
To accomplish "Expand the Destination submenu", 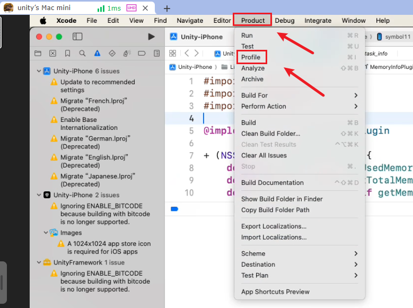I will pos(300,264).
